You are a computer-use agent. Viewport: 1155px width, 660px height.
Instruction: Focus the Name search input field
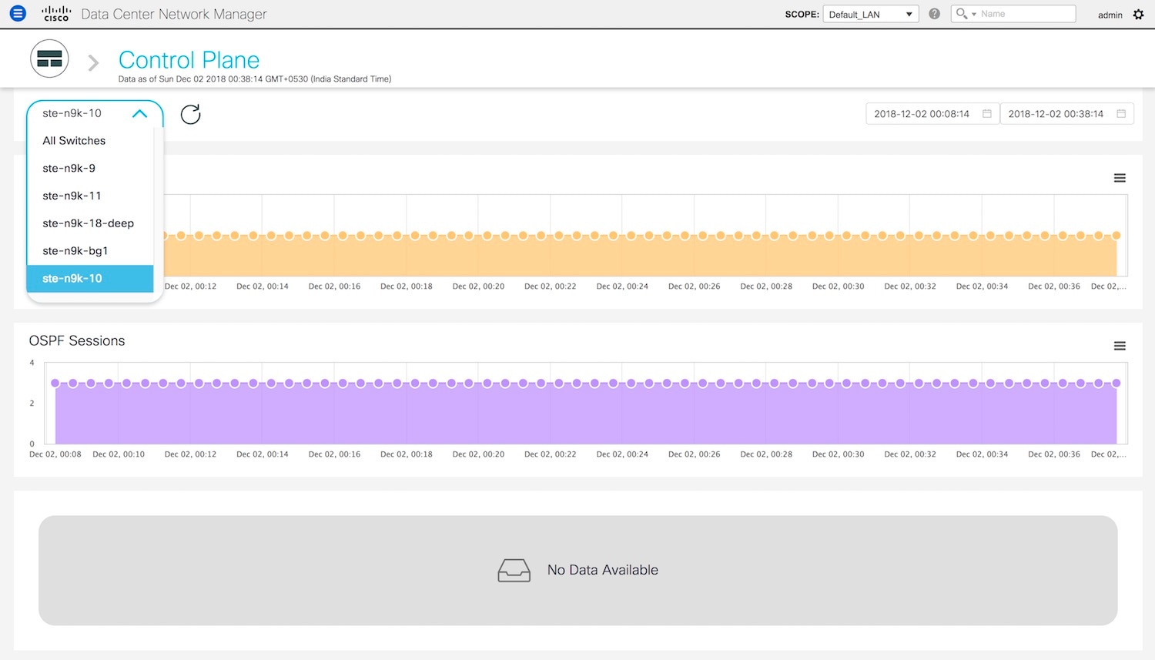pos(1026,14)
